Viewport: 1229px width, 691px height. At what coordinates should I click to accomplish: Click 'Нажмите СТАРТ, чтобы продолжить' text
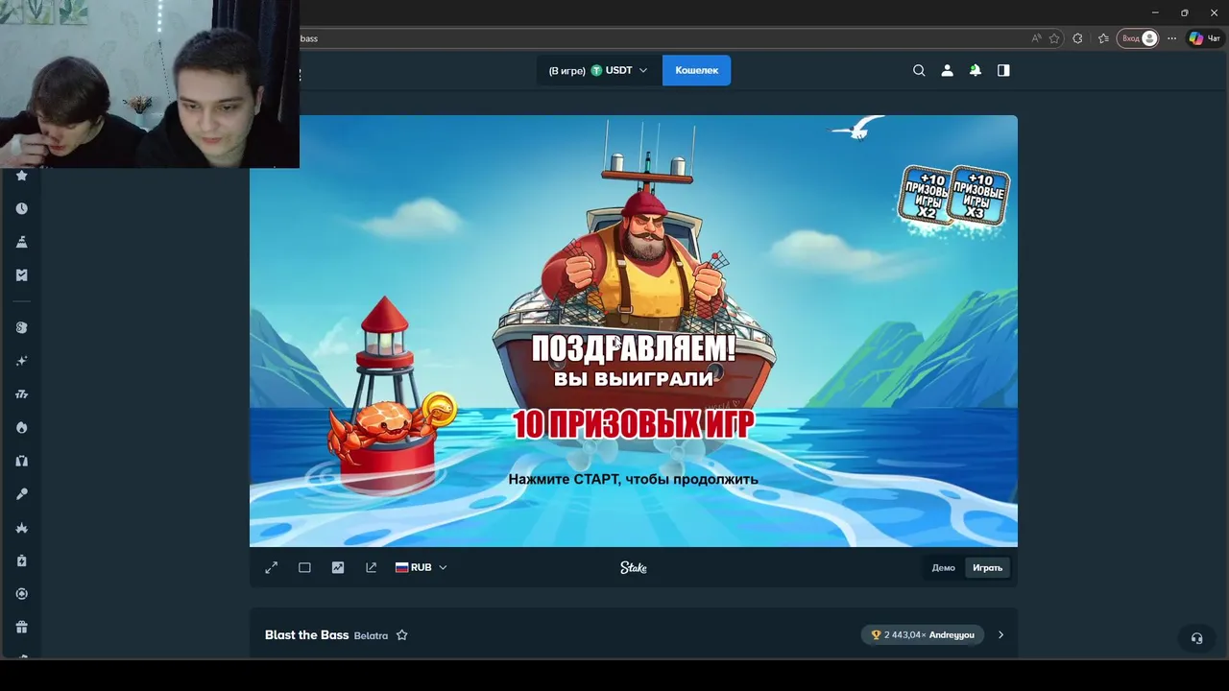(634, 479)
